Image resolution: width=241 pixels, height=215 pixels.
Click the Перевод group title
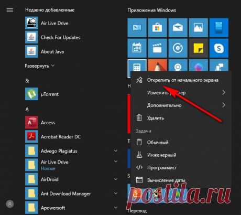(x=137, y=211)
